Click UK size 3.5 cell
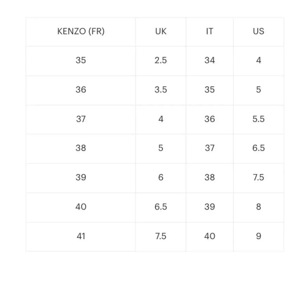The height and width of the screenshot is (308, 308). [161, 90]
